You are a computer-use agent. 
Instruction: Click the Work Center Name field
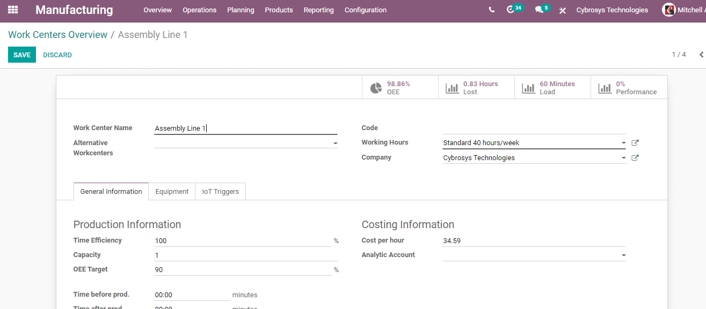click(245, 128)
